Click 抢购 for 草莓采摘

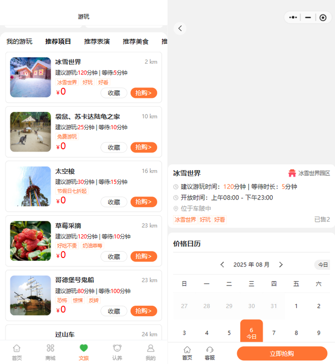[144, 257]
